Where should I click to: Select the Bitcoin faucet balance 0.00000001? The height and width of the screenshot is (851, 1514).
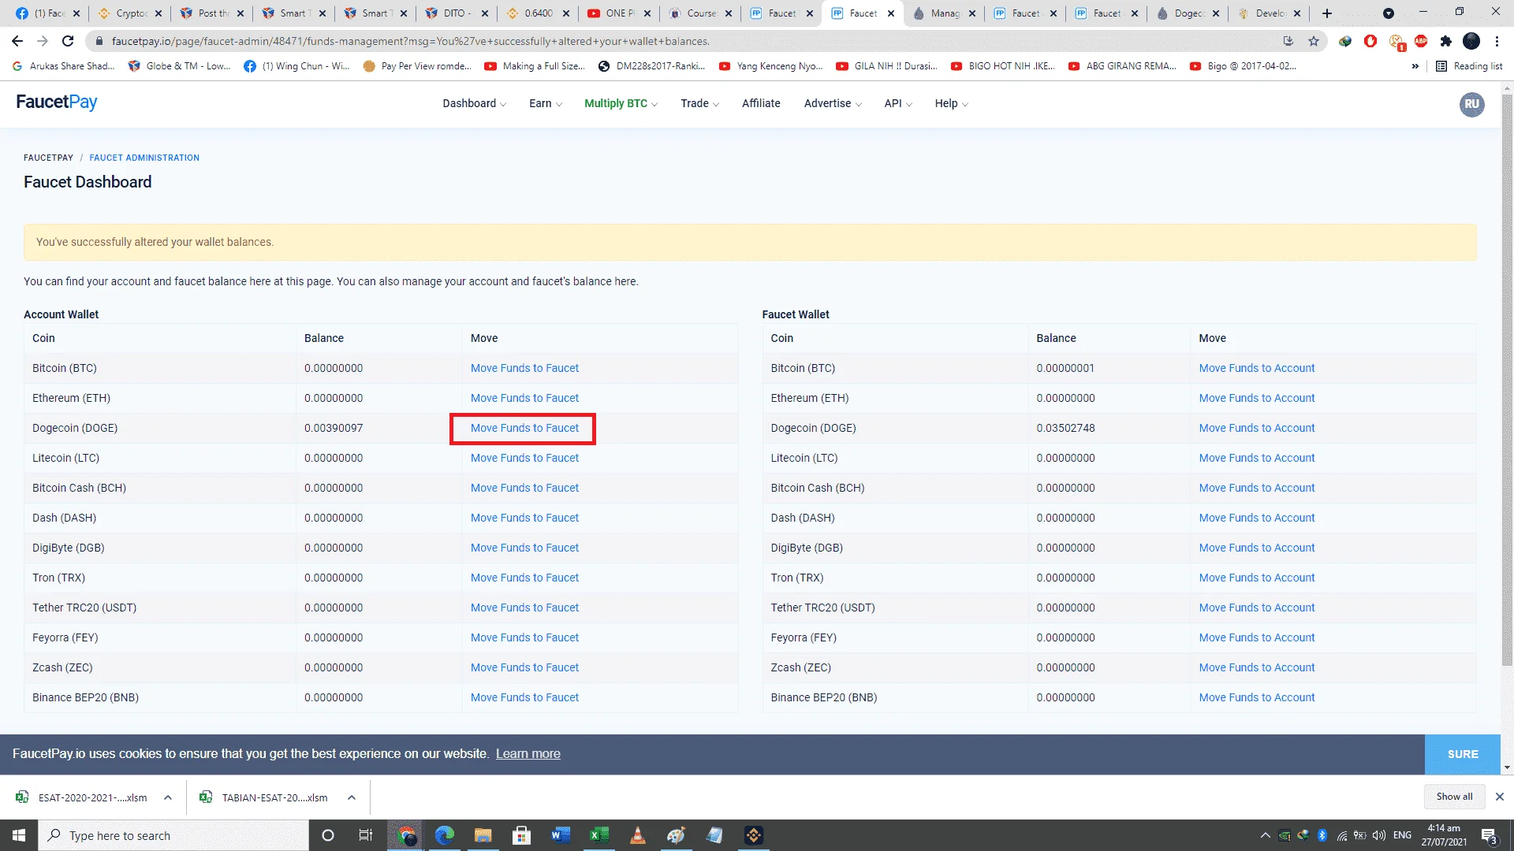coord(1065,368)
